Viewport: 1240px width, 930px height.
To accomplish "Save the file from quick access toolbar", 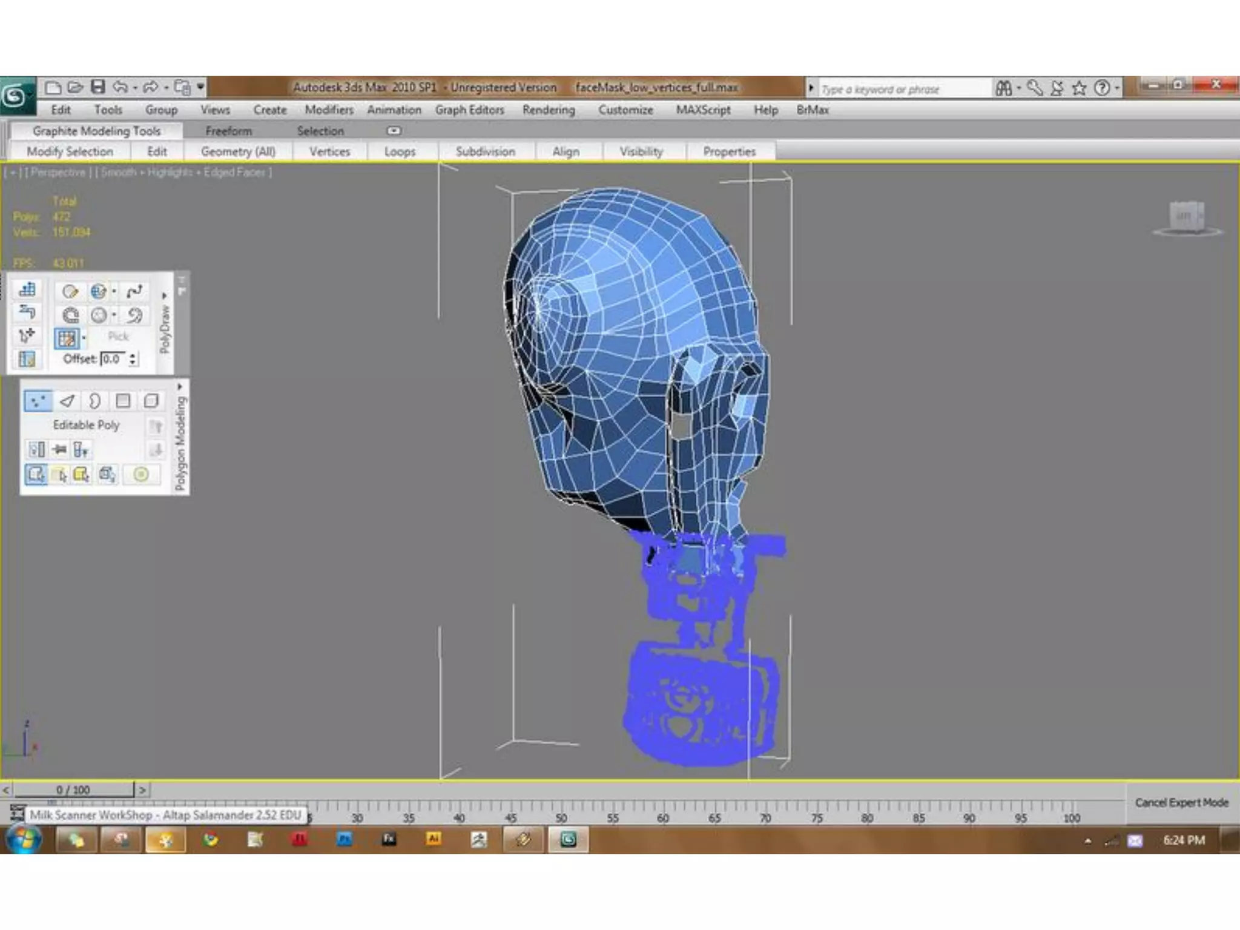I will point(98,87).
